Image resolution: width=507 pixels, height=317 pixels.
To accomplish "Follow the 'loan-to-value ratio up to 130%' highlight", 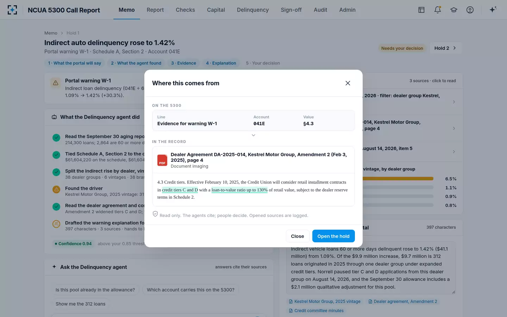I will (239, 190).
